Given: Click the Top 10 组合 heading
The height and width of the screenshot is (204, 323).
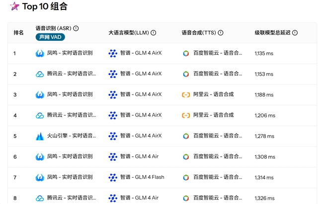Looking at the screenshot, I should 45,6.
